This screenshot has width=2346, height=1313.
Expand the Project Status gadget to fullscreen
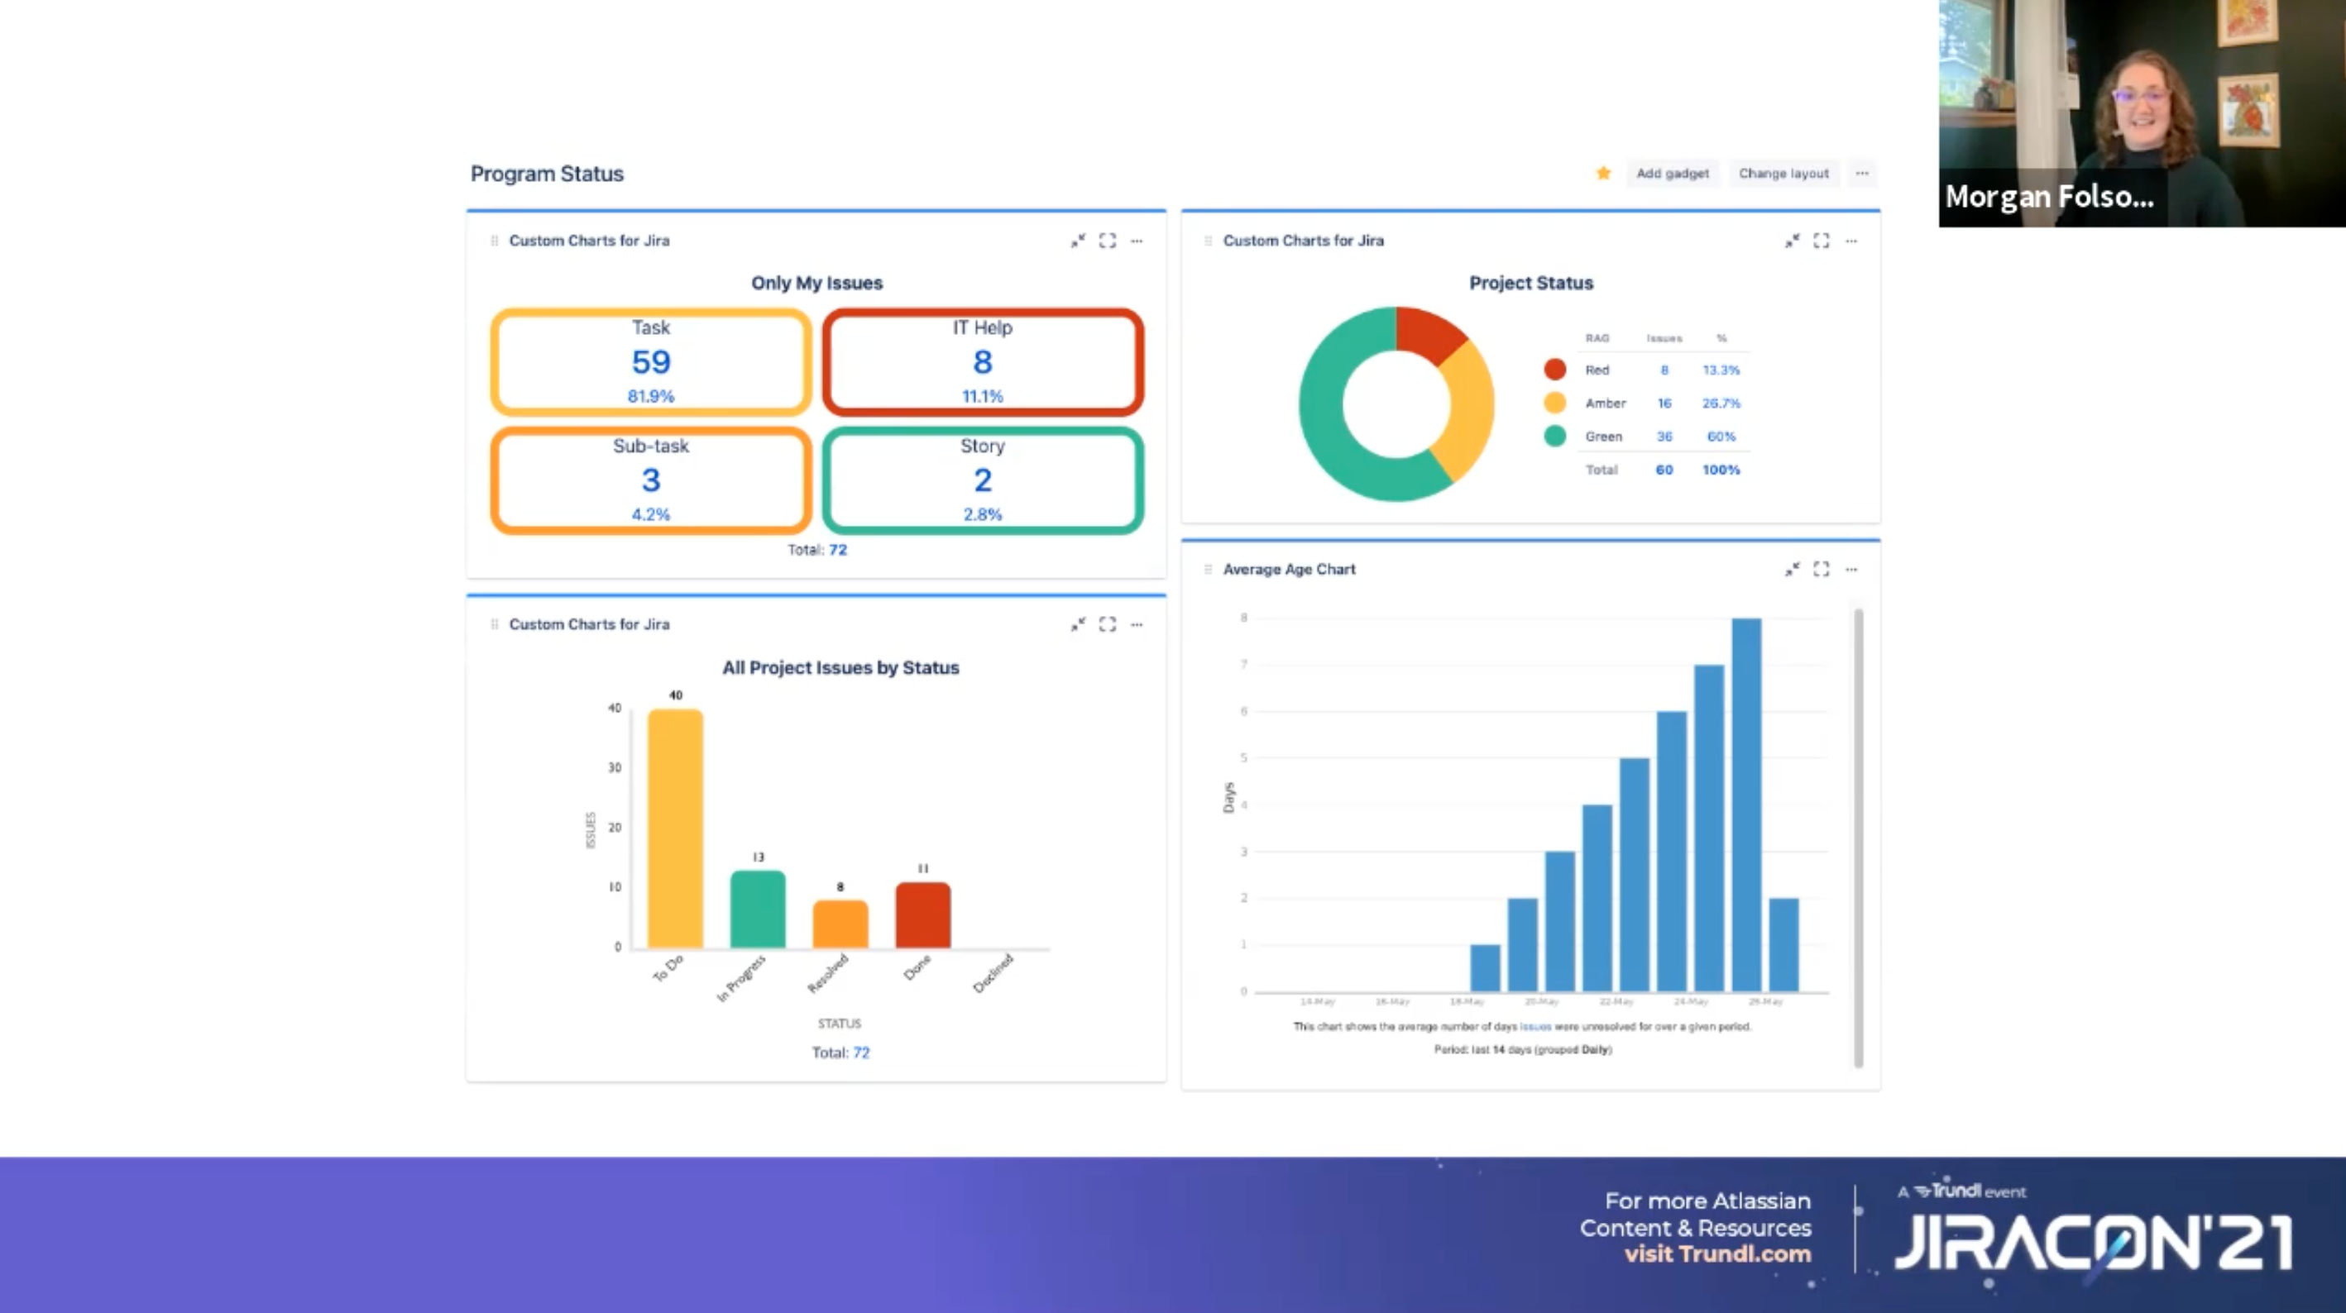click(1822, 241)
